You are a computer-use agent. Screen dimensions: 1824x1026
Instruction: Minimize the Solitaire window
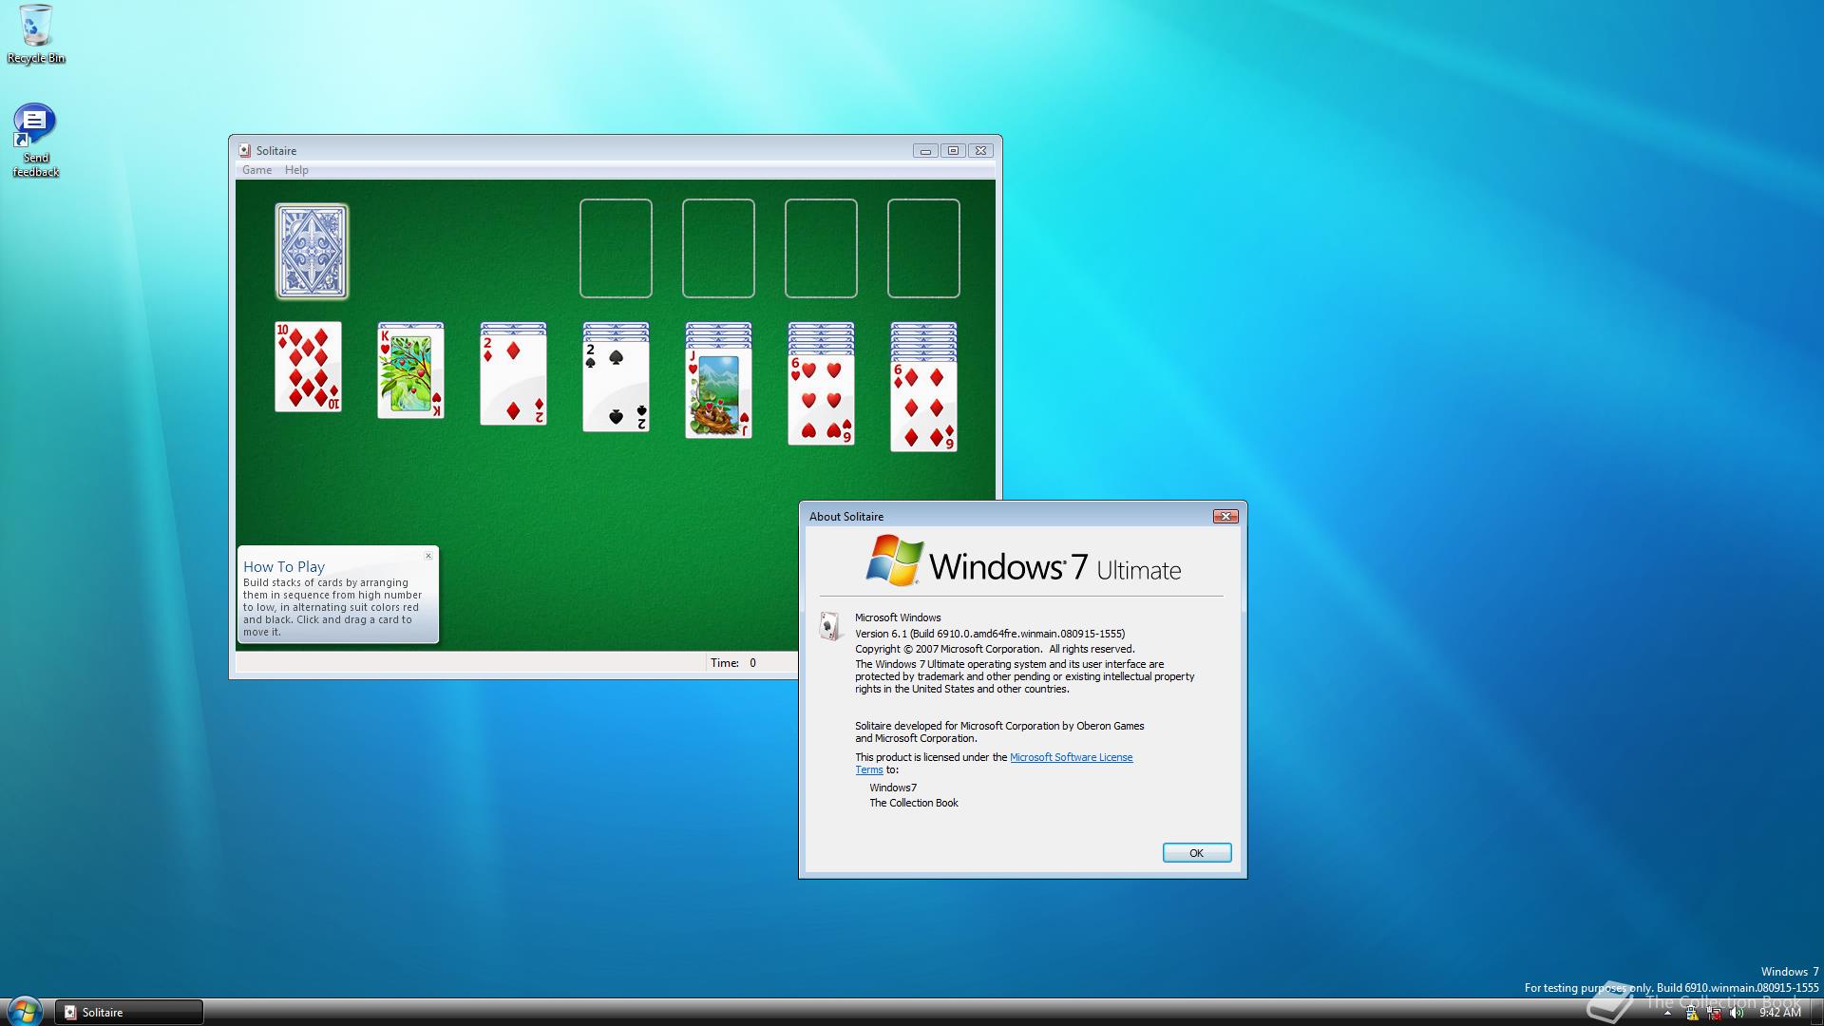pos(925,151)
